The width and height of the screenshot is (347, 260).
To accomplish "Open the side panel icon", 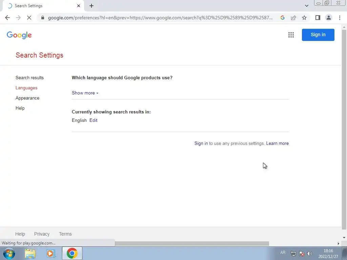I will [318, 18].
